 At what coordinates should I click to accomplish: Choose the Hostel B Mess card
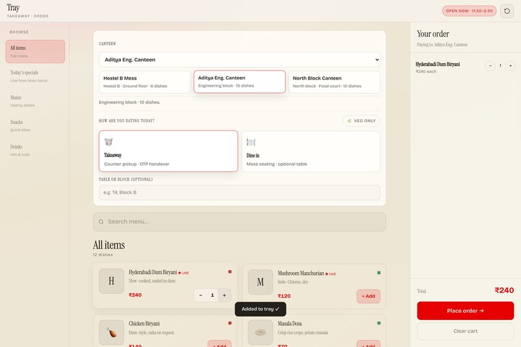click(145, 81)
